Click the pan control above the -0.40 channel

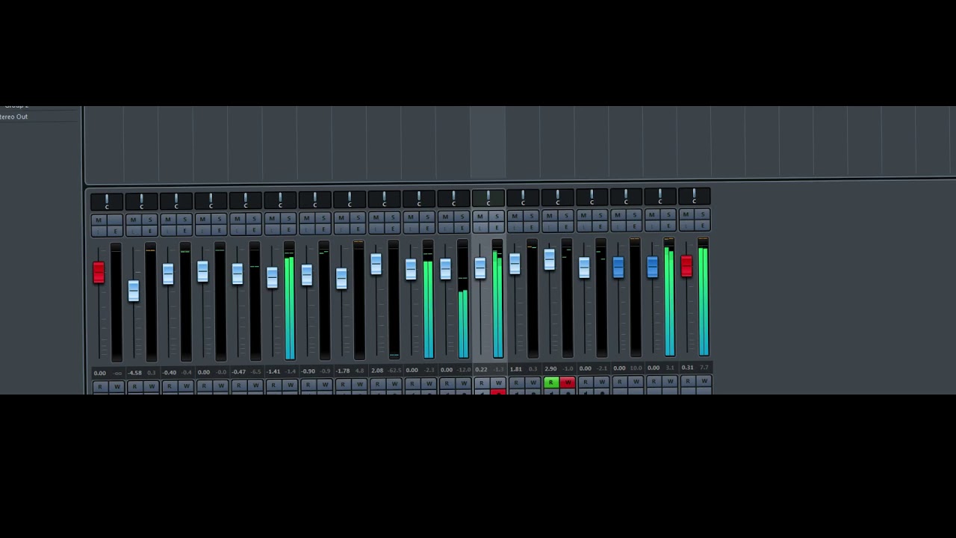click(176, 202)
